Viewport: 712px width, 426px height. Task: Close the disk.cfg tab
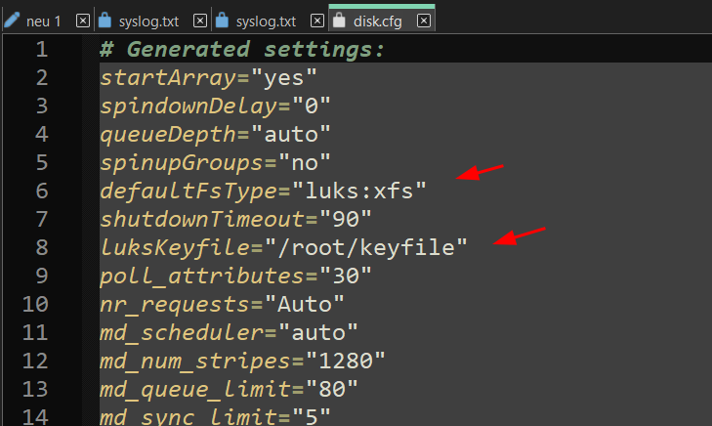(424, 21)
